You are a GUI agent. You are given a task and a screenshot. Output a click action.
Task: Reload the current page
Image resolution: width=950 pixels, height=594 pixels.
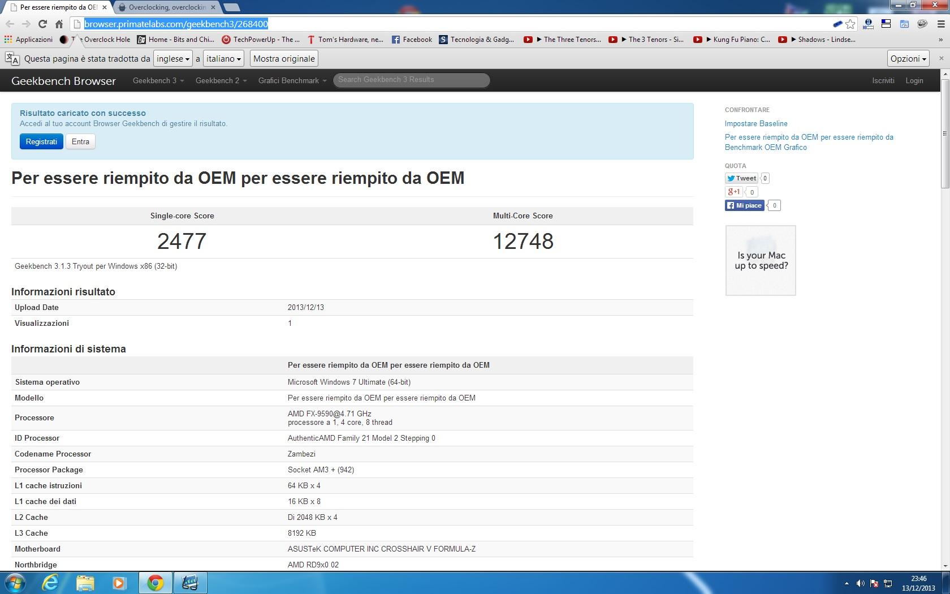pos(42,24)
